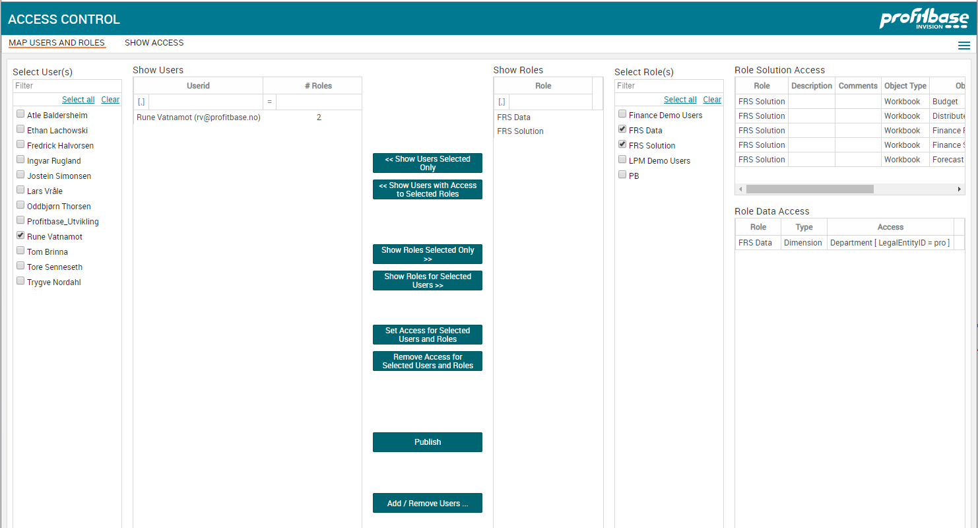
Task: Check the Atle Baldersheim user checkbox
Action: 20,114
